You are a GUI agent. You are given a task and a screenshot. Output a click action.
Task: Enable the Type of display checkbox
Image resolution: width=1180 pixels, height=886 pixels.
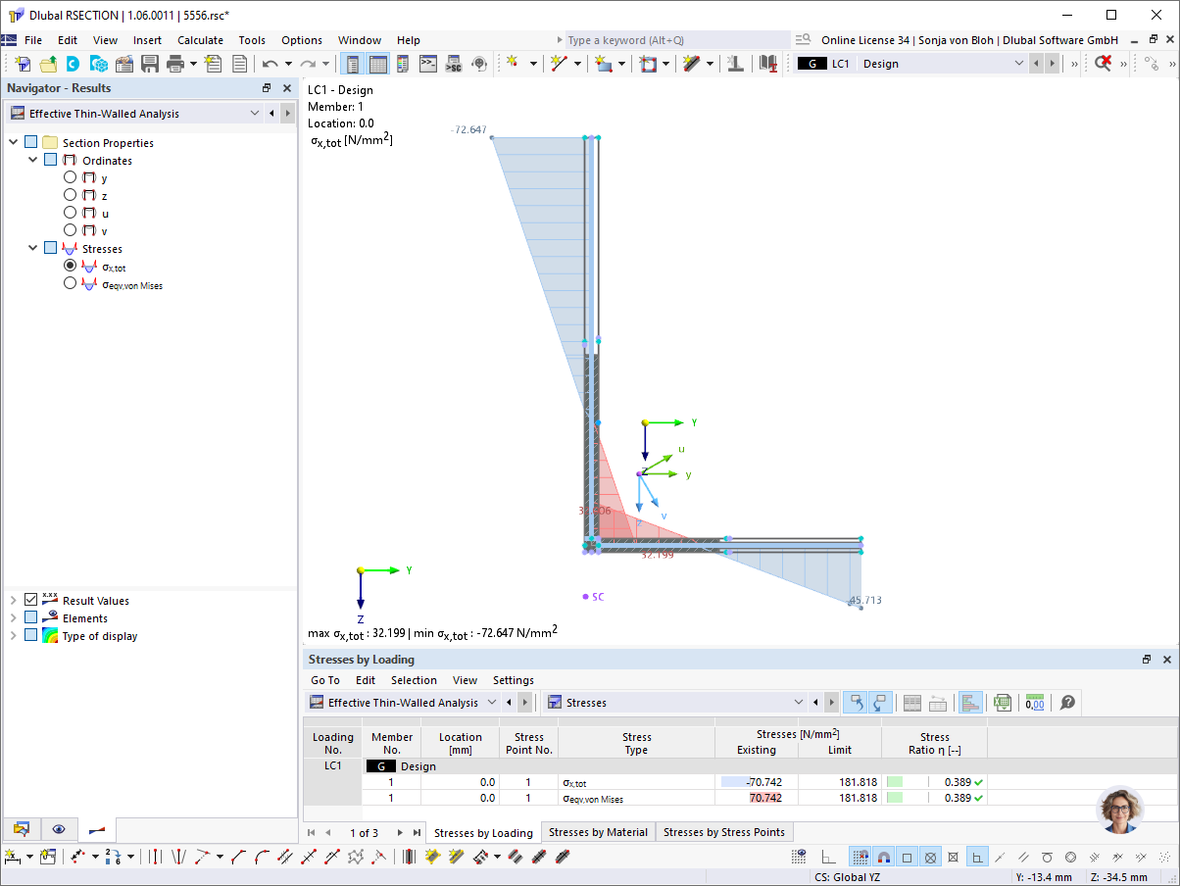[x=31, y=636]
